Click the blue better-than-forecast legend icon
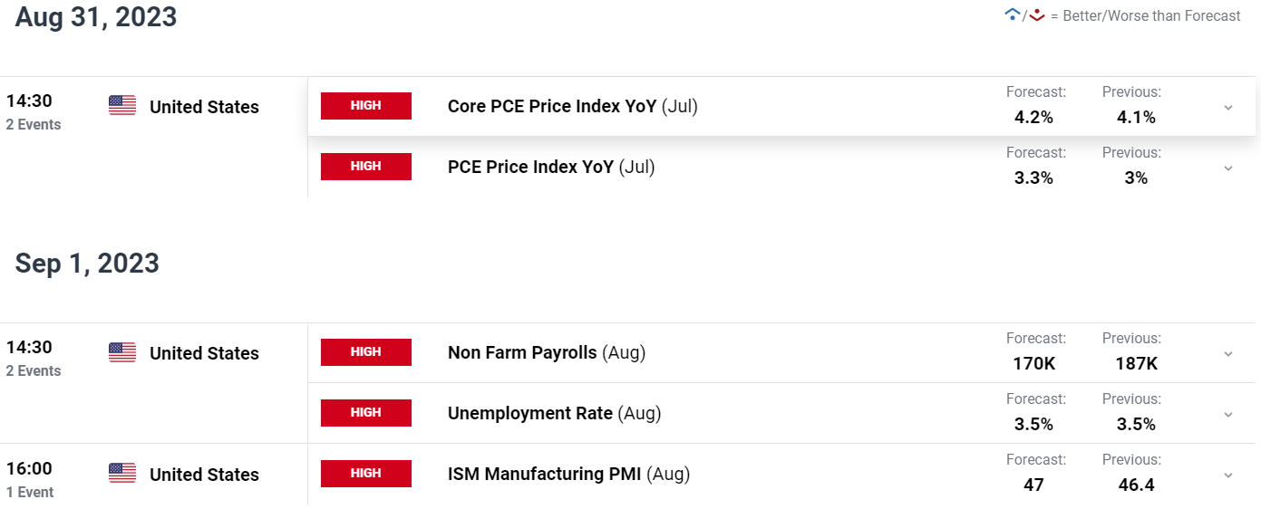Viewport: 1261px width, 509px height. [1013, 14]
